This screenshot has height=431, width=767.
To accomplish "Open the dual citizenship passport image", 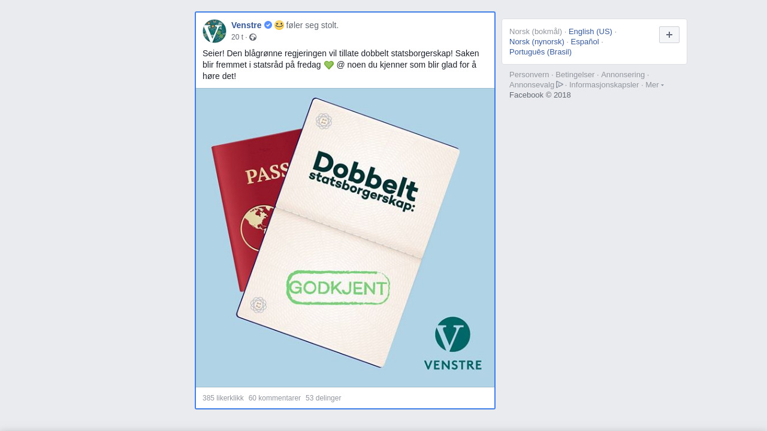I will (x=345, y=238).
